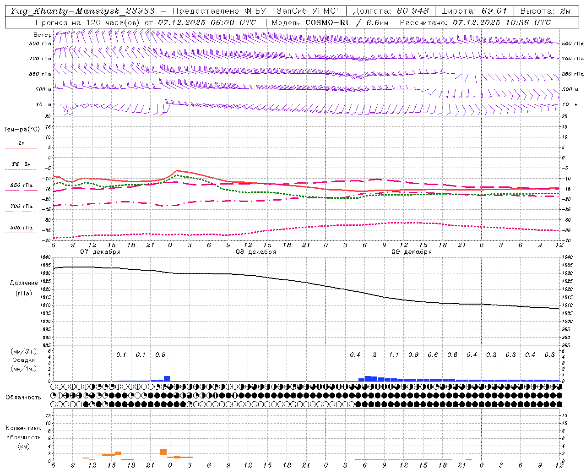This screenshot has height=469, width=586.
Task: Click the Прогноз на 120 часа(ов) text
Action: 88,22
